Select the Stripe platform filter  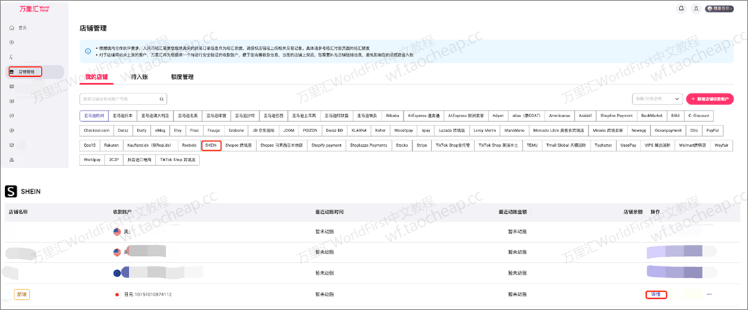(x=422, y=145)
